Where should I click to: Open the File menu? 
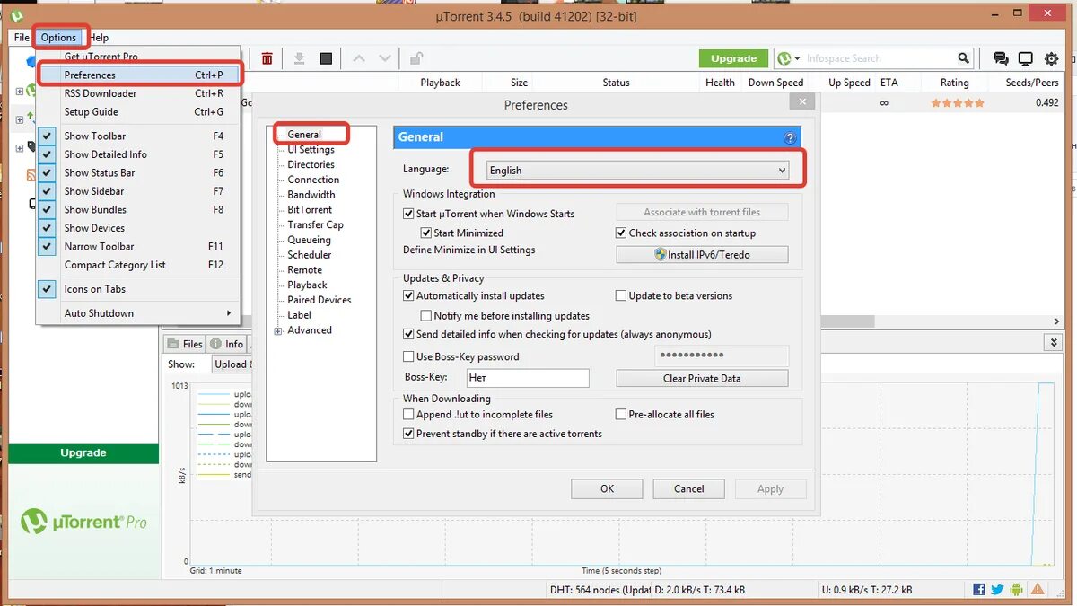tap(22, 38)
